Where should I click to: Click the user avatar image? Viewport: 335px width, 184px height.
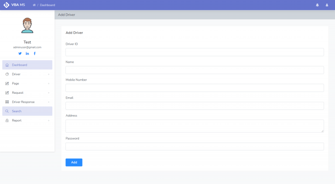27,26
